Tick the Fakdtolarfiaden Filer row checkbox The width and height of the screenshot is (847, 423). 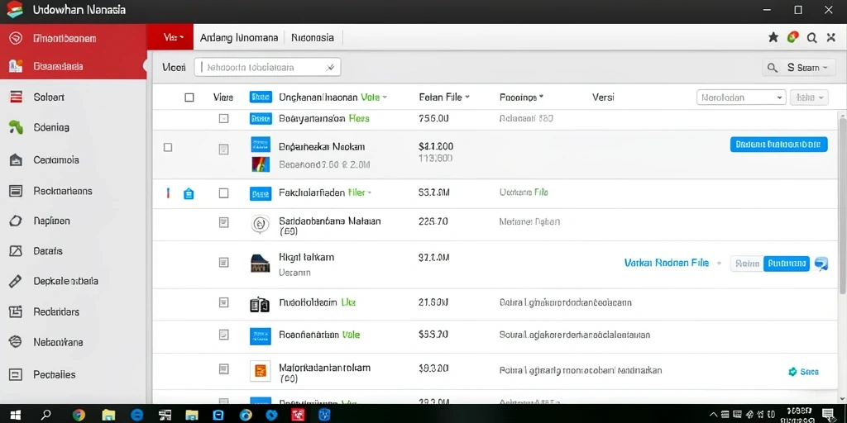[223, 193]
